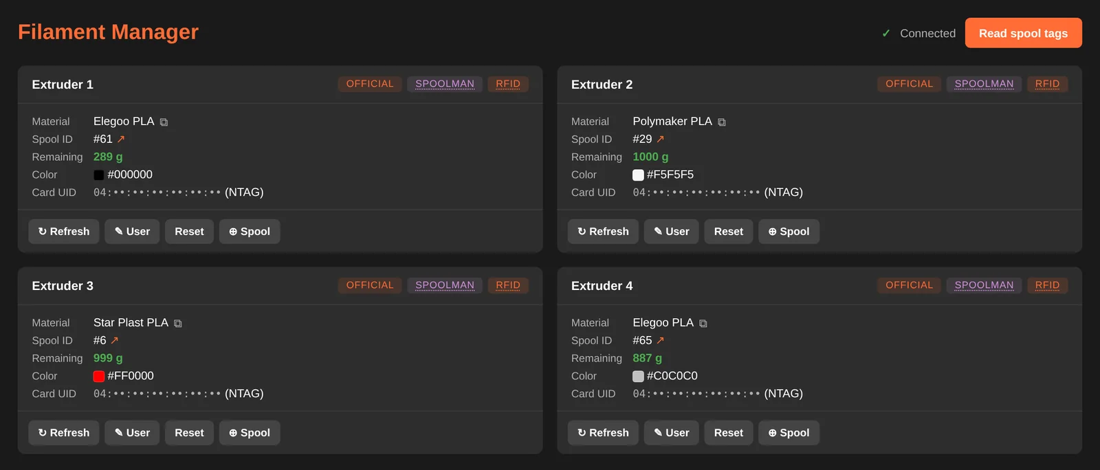
Task: Select RFID source for Extruder 1
Action: (x=508, y=84)
